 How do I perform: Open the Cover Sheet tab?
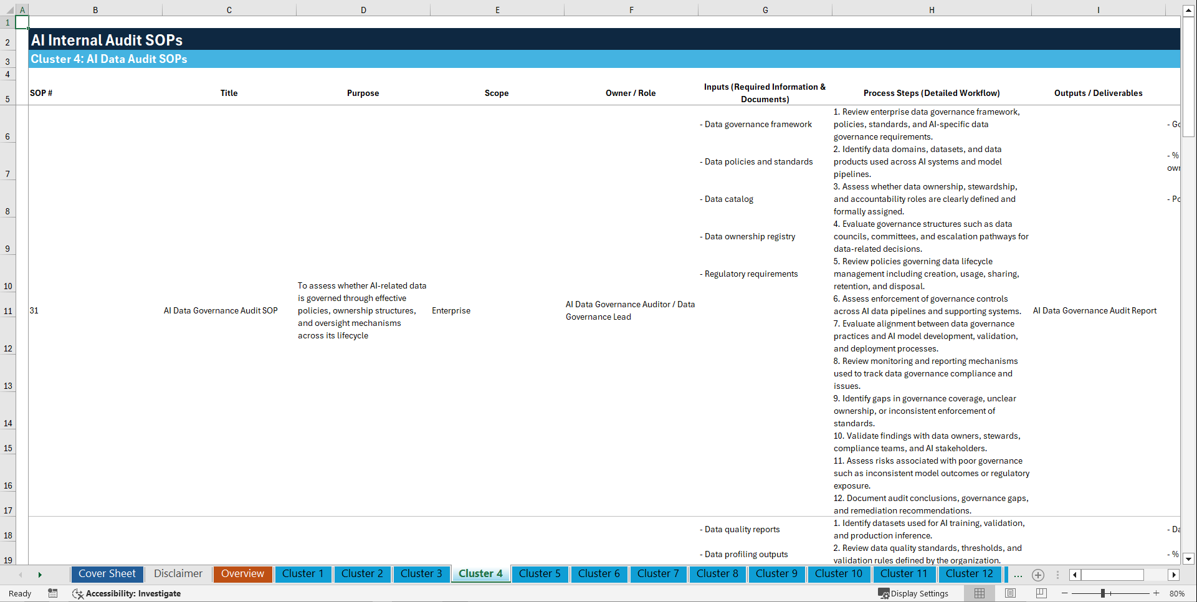[107, 574]
